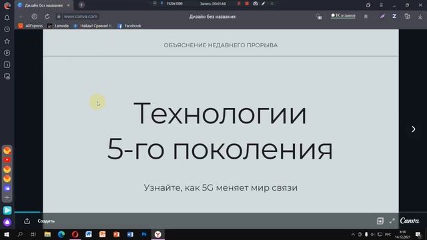This screenshot has width=427, height=240.
Task: Open Photoshop from the taskbar
Action: coord(144,234)
